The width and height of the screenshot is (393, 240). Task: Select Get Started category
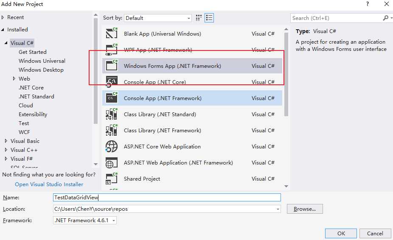tap(33, 52)
